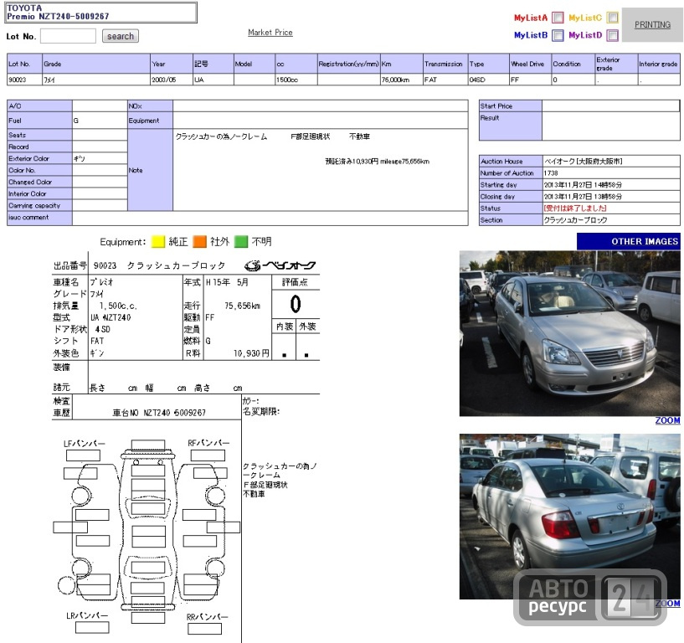684x643 pixels.
Task: Click the Note text about crash car
Action: (221, 136)
